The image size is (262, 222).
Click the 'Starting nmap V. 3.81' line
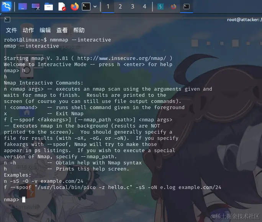[x=88, y=58]
